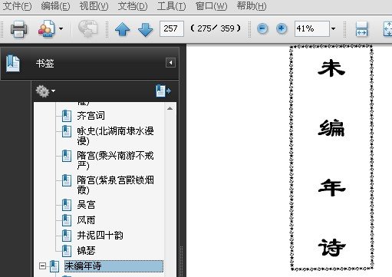Select the 隋宫(紫泉宫殿锁烟霞) bookmark

click(x=115, y=185)
